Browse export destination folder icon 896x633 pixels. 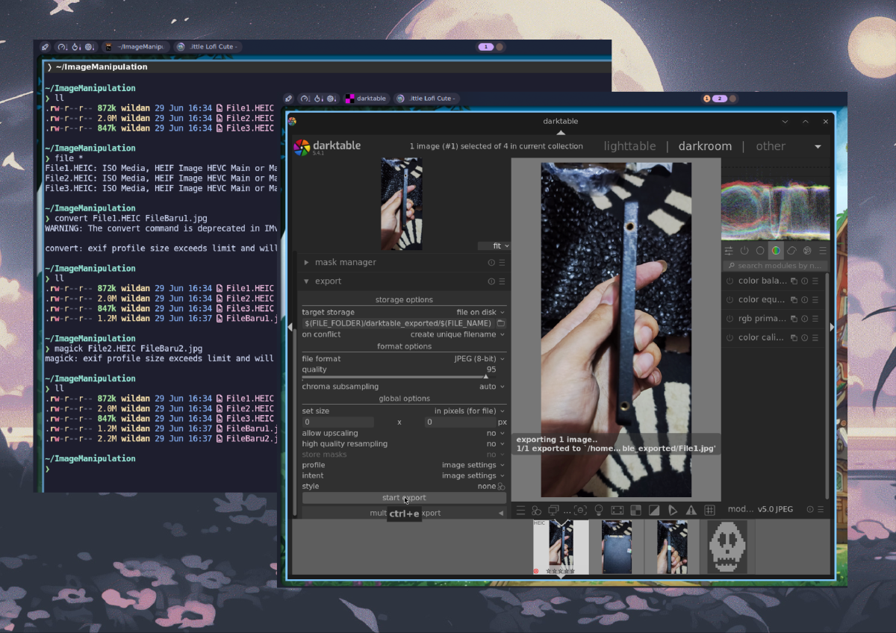pyautogui.click(x=502, y=323)
